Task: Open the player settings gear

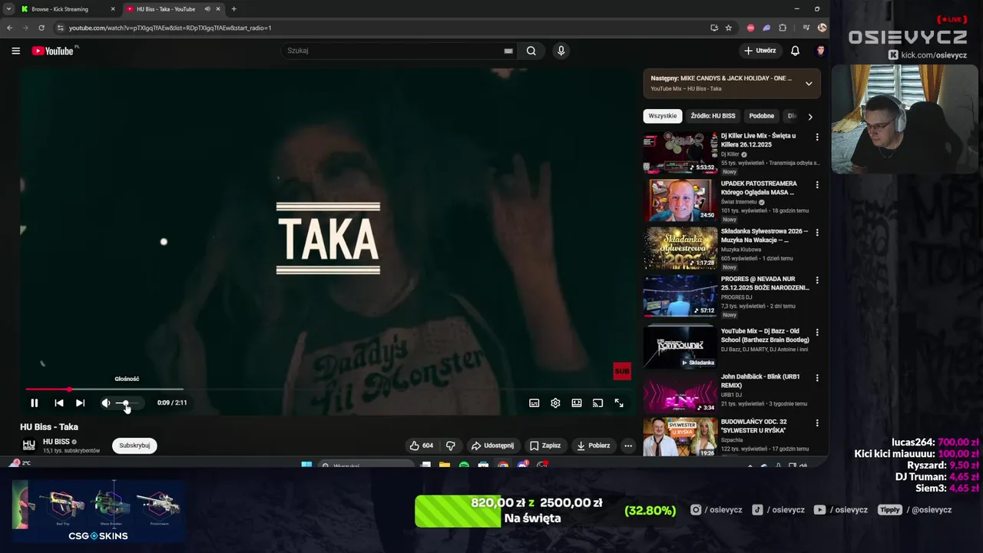Action: pos(555,402)
